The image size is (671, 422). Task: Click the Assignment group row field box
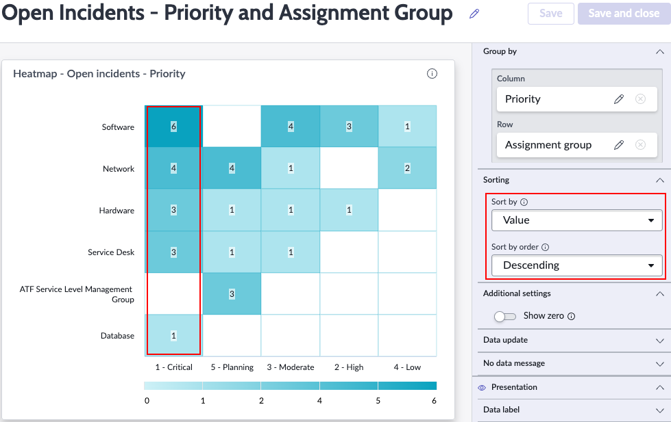(577, 145)
